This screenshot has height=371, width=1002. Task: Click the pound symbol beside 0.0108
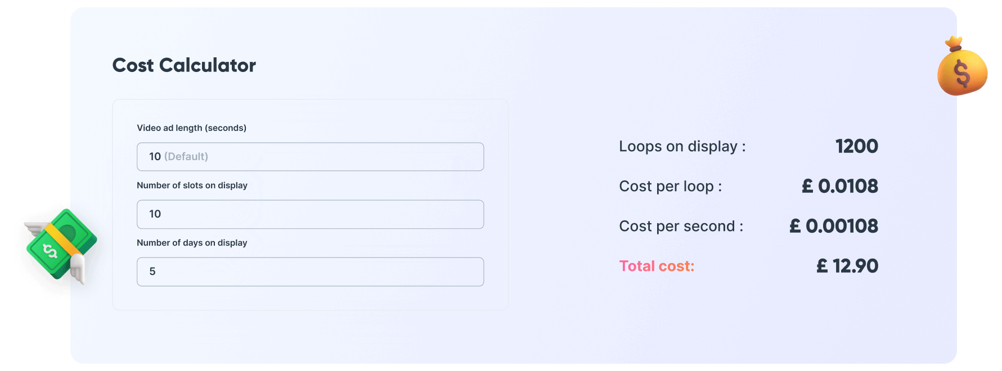click(807, 187)
